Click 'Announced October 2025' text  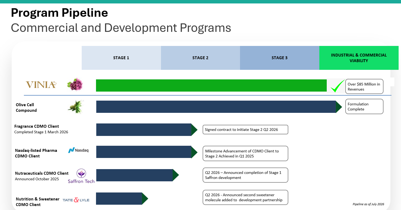point(37,179)
